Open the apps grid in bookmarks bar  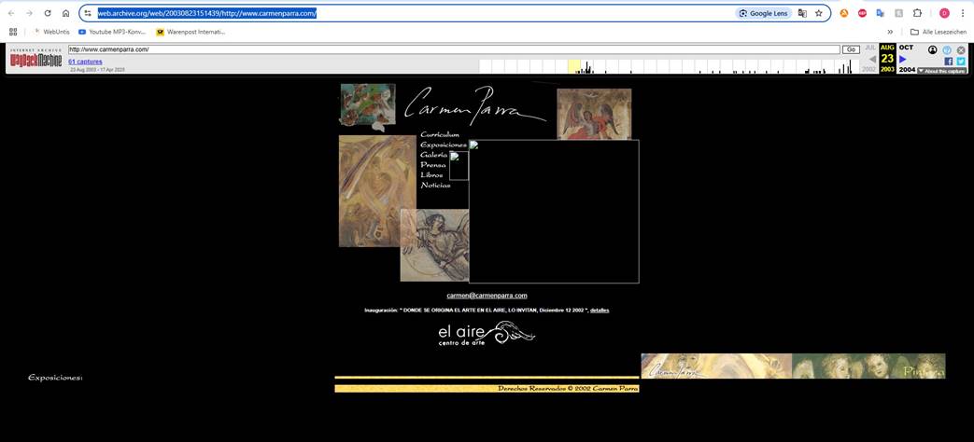pyautogui.click(x=13, y=32)
